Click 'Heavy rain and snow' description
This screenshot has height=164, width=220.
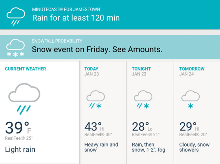tap(101, 147)
